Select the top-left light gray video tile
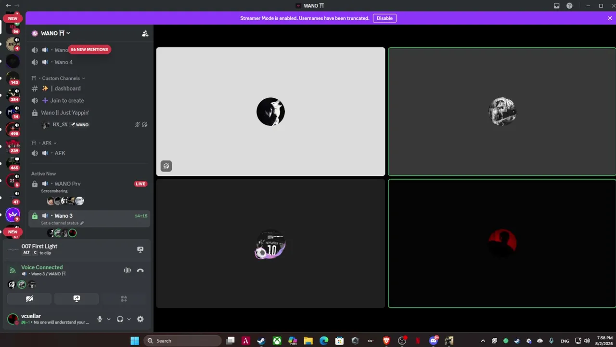 click(270, 112)
